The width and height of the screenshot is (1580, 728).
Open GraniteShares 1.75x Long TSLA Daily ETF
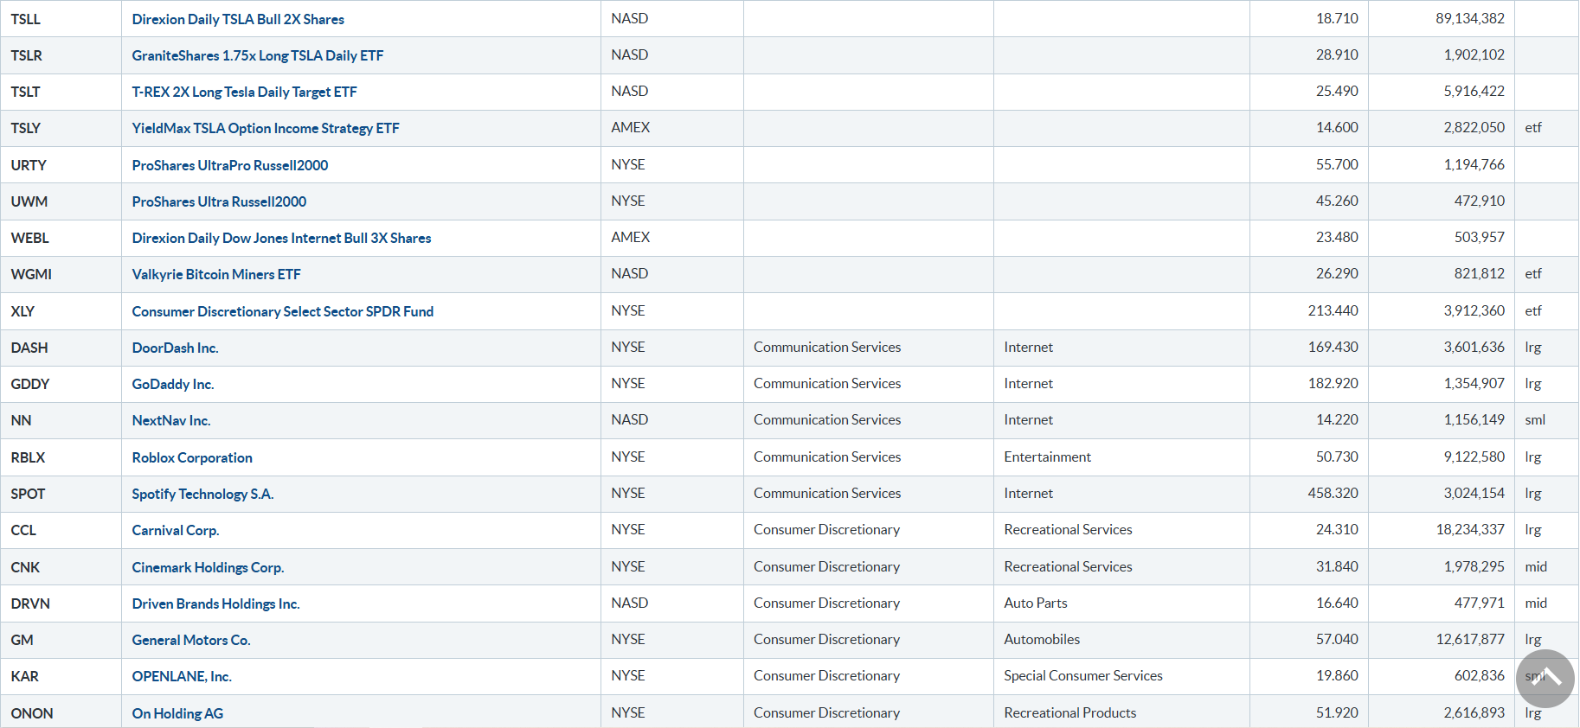click(257, 55)
